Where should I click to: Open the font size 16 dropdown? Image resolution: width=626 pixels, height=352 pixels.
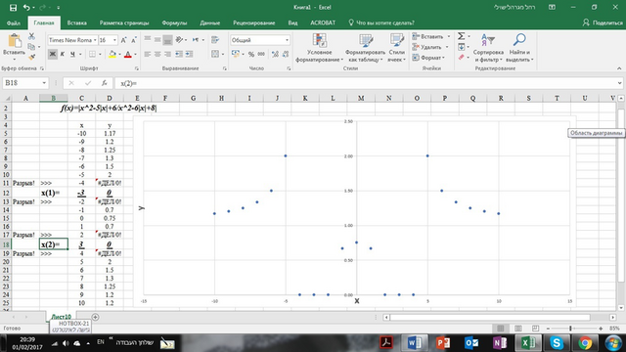[x=114, y=40]
